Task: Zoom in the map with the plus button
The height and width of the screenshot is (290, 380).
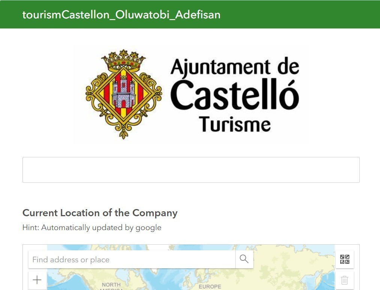Action: click(37, 280)
